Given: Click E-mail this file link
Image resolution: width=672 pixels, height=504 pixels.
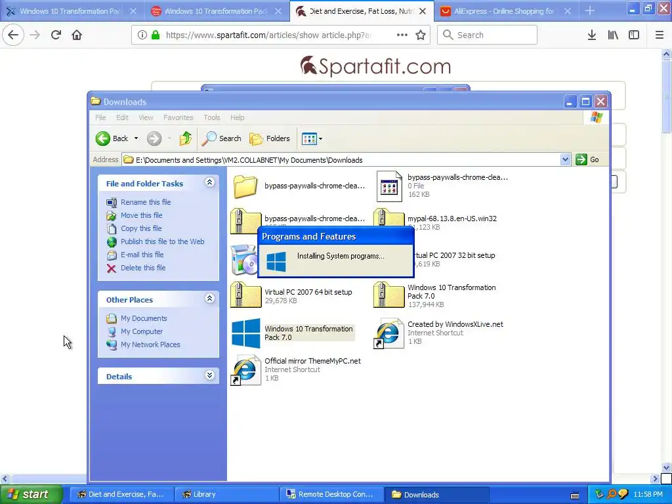Looking at the screenshot, I should pos(142,255).
